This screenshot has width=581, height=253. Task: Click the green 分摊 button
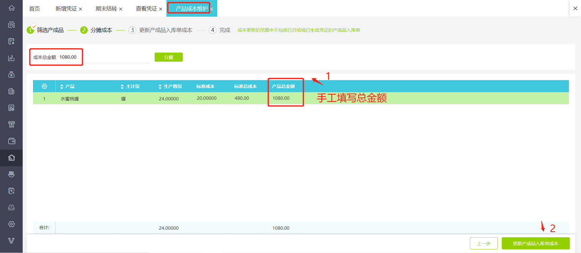pos(169,57)
